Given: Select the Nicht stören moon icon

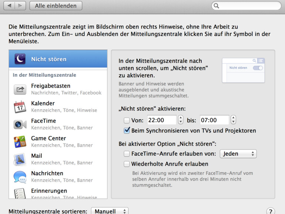Looking at the screenshot, I should pos(20,59).
